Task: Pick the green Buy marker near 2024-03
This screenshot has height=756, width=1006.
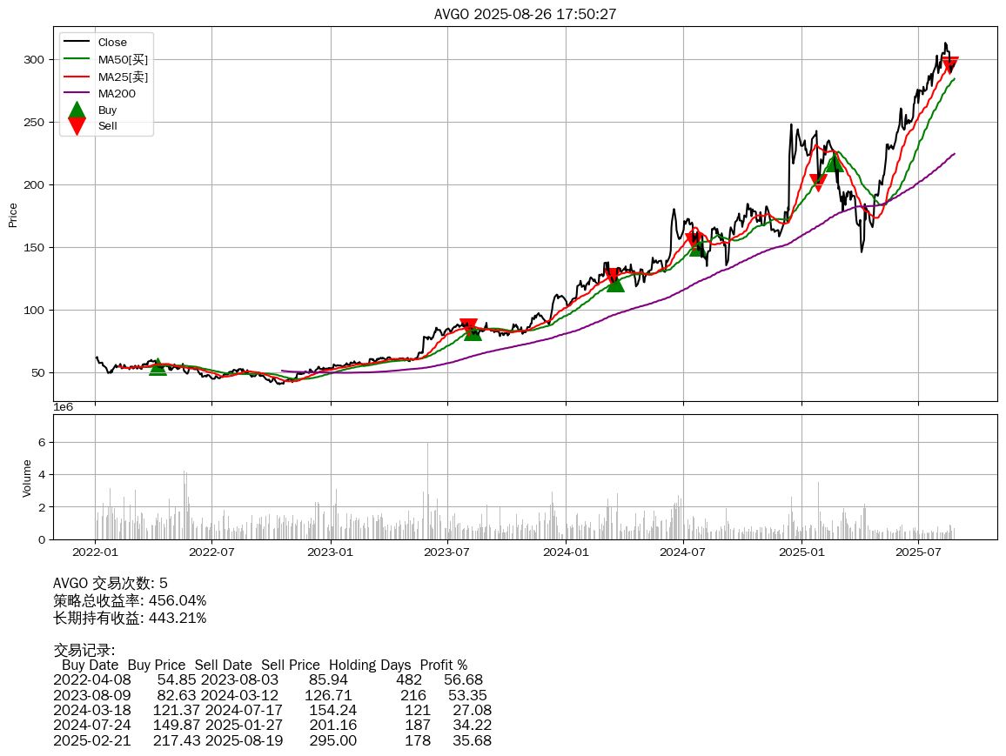Action: [x=615, y=284]
